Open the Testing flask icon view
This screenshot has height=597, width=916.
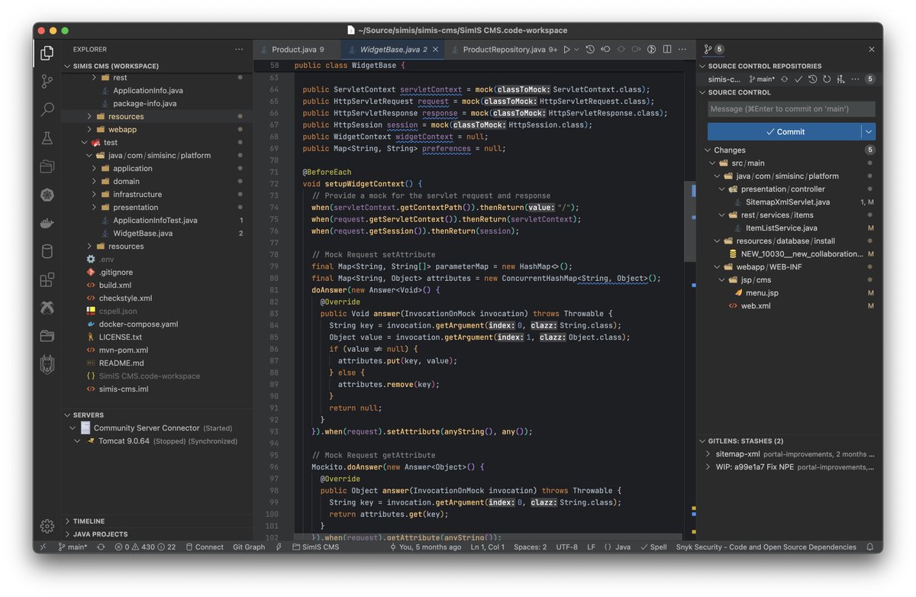[x=47, y=138]
